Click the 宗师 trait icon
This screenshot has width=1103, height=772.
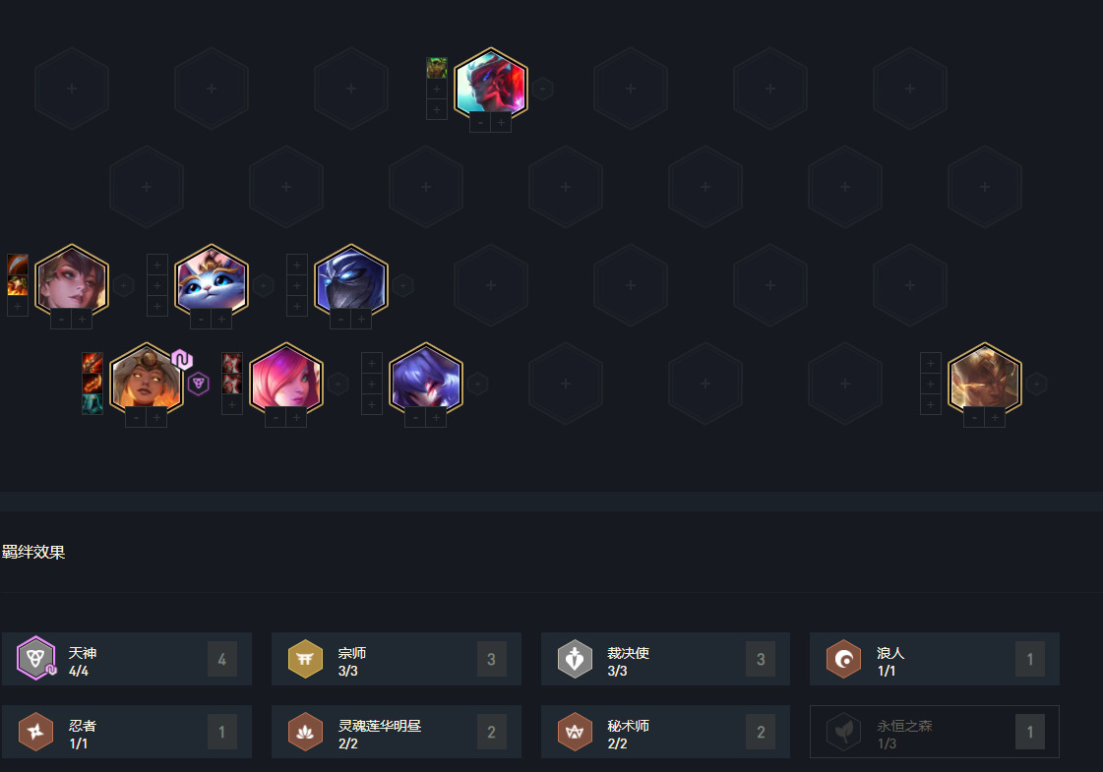click(305, 659)
